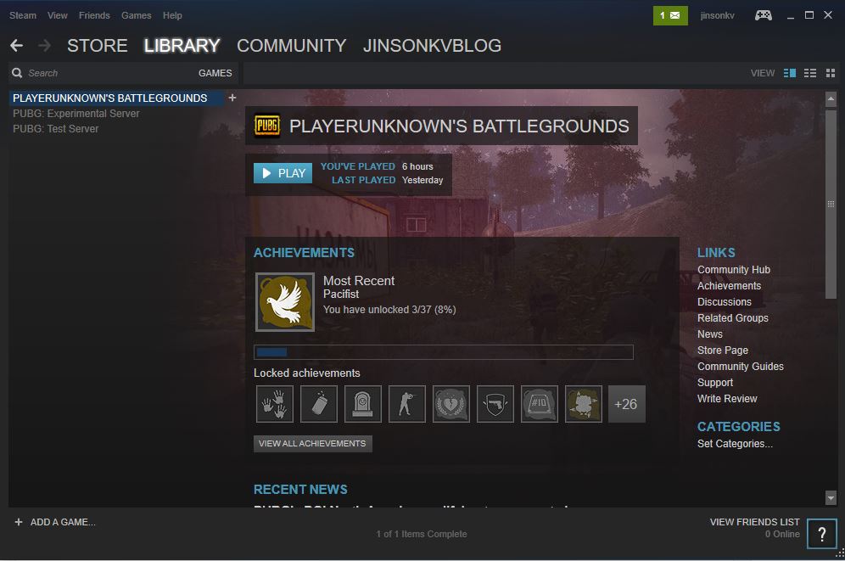Open the News link

(710, 334)
